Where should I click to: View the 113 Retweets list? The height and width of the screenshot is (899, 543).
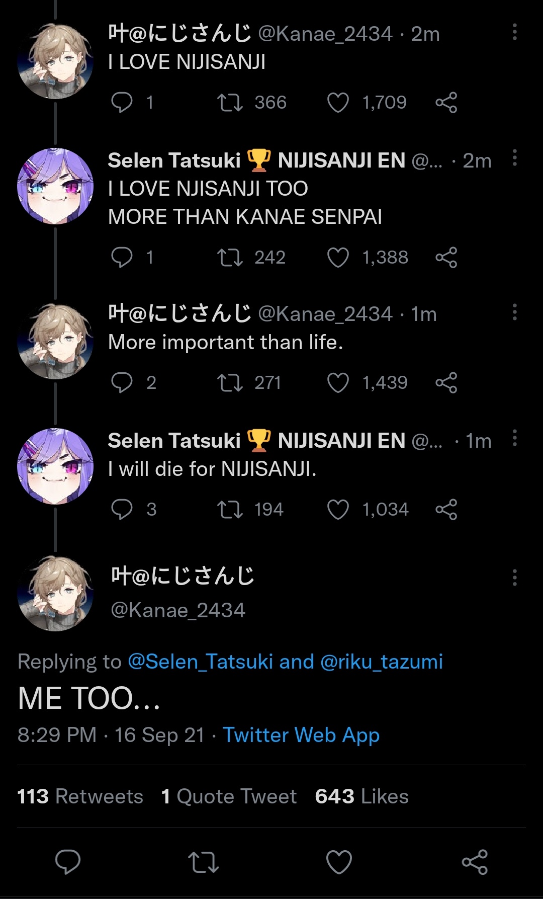pyautogui.click(x=80, y=796)
